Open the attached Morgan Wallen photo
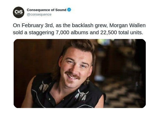 point(80,74)
